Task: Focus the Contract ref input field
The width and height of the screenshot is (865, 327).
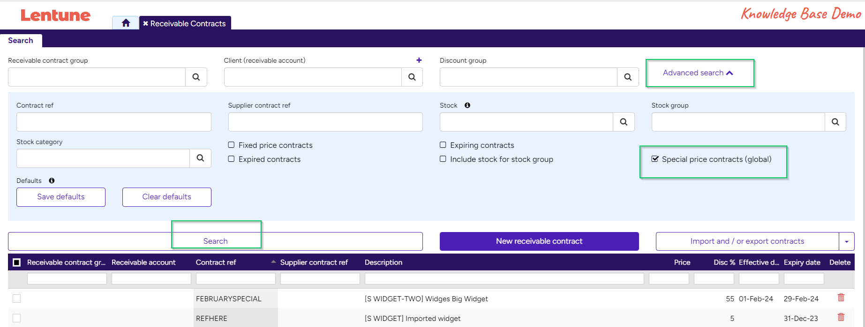Action: (114, 122)
